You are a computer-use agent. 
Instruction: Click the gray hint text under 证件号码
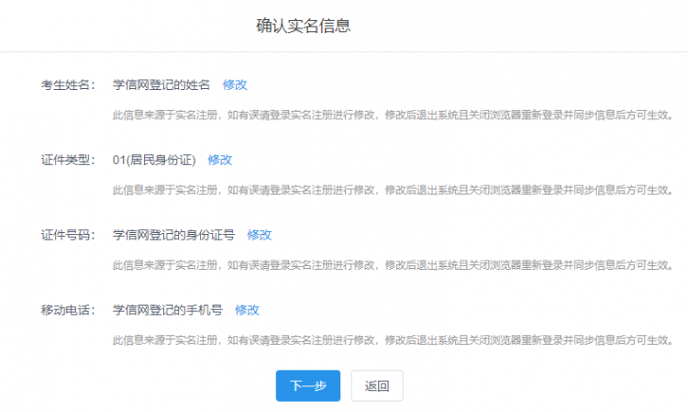[x=390, y=265]
